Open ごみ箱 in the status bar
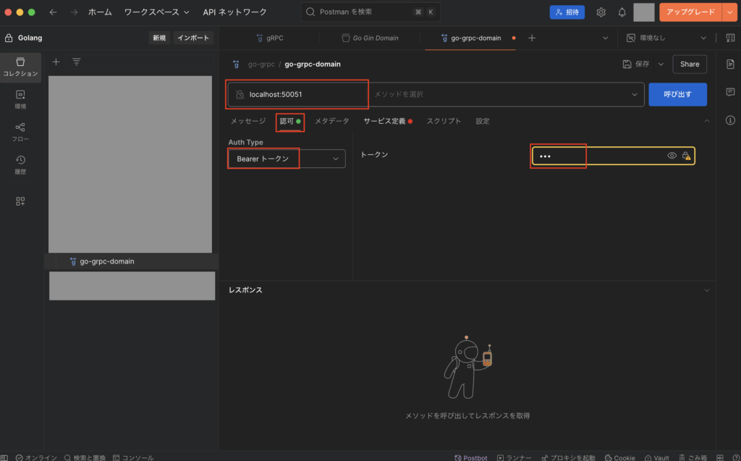The width and height of the screenshot is (741, 461). pos(693,457)
